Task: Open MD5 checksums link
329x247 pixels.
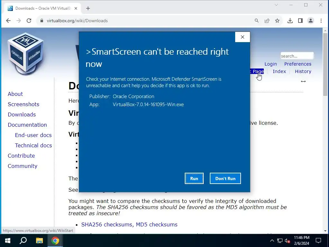Action: [x=156, y=224]
